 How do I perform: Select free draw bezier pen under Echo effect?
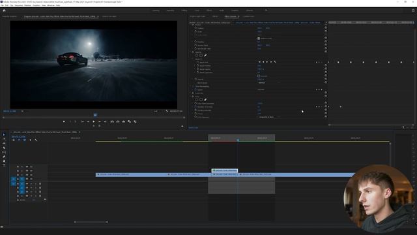click(205, 100)
